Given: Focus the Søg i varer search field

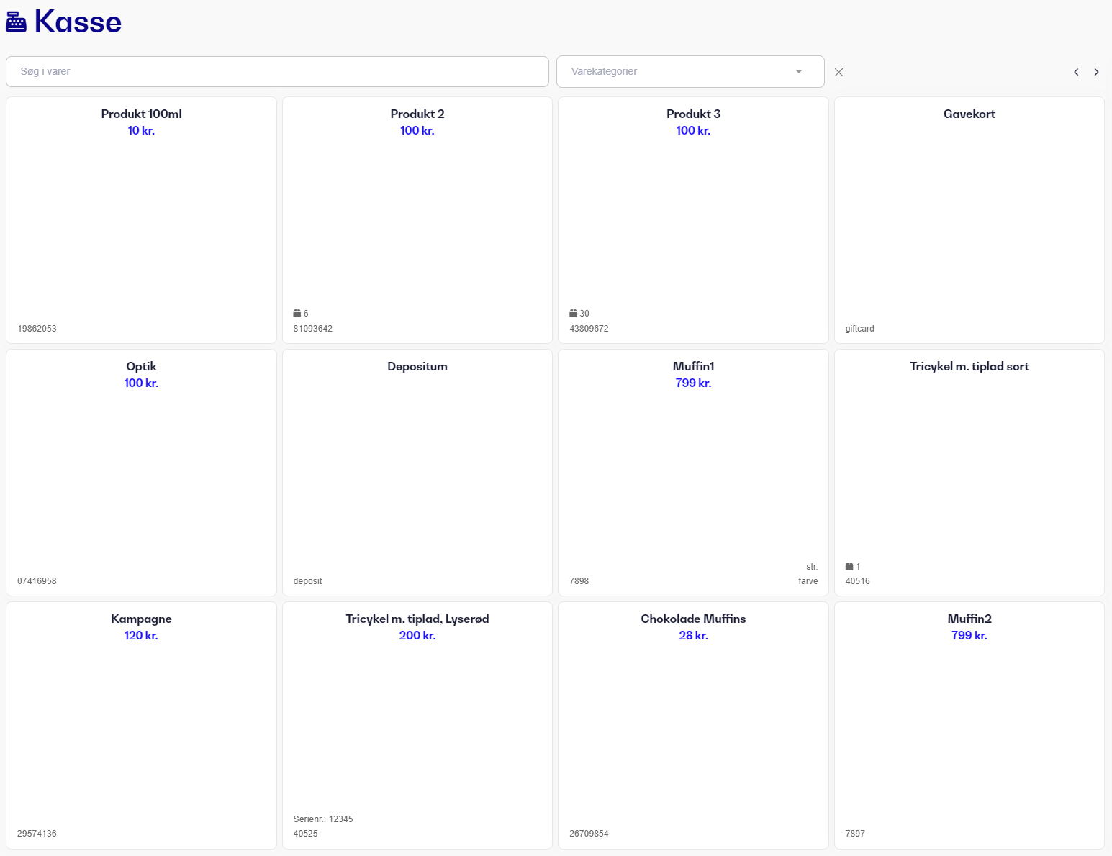Looking at the screenshot, I should coord(277,71).
